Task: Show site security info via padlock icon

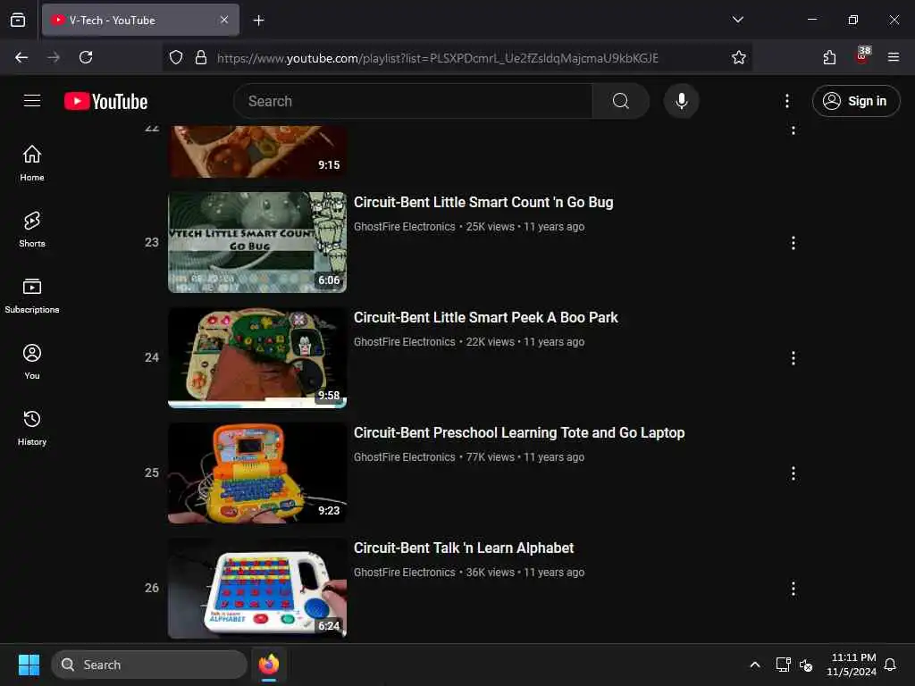Action: 201,57
